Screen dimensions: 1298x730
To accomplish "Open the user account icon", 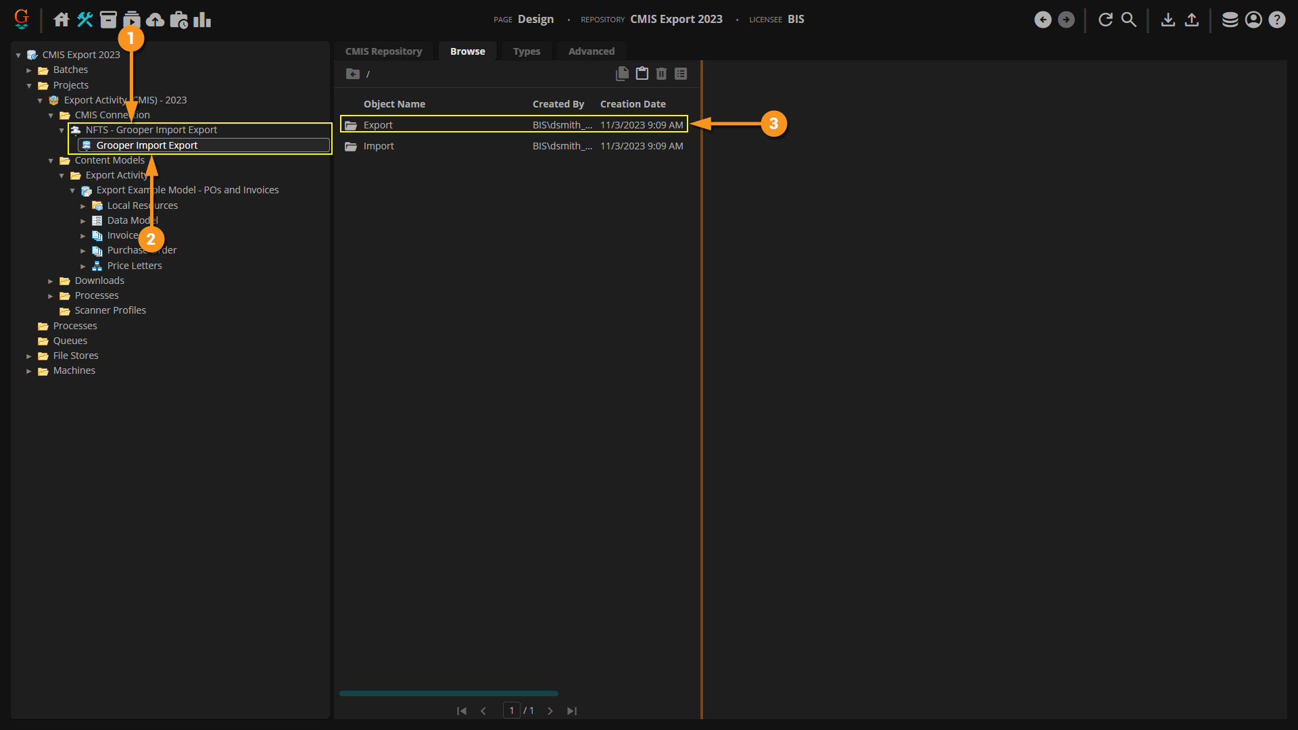I will click(x=1253, y=20).
